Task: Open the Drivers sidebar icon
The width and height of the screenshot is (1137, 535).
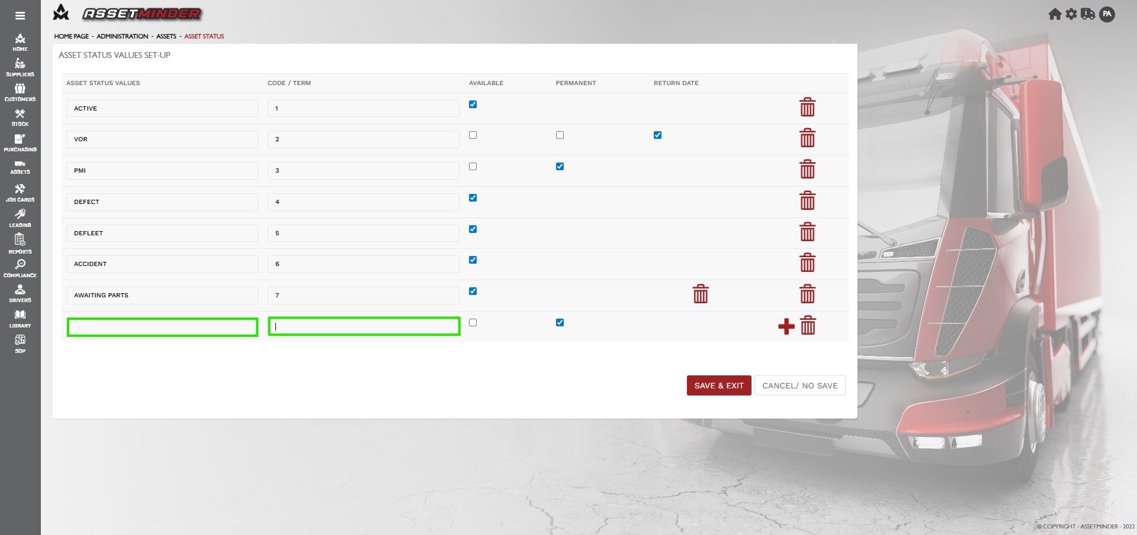Action: pos(20,293)
